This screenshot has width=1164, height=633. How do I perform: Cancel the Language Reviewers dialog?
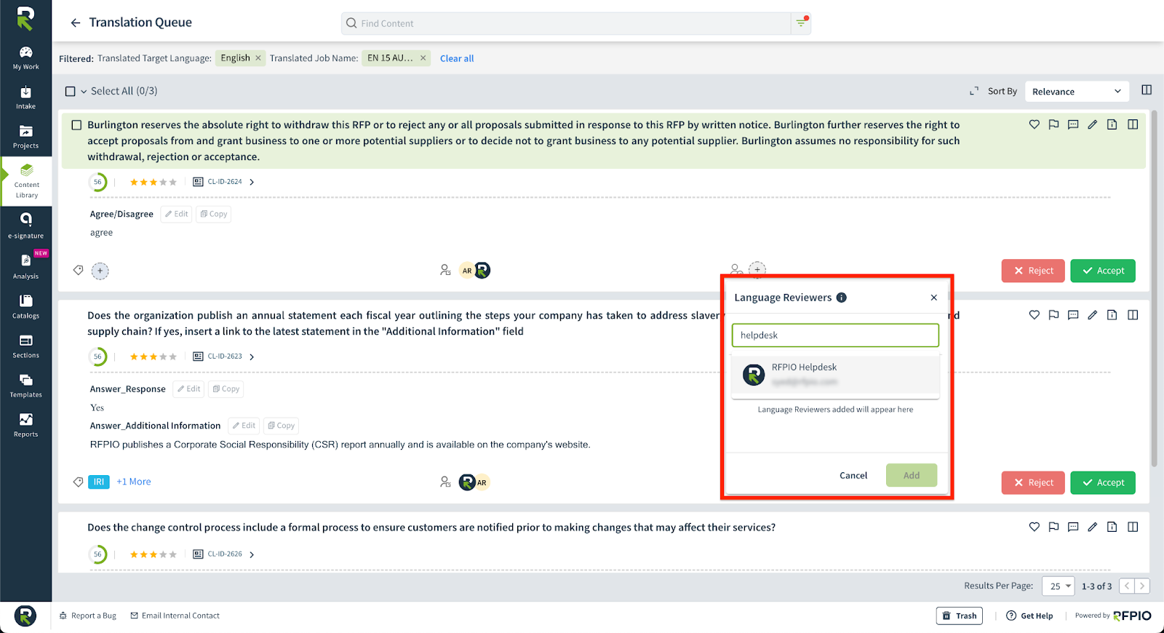(x=853, y=476)
